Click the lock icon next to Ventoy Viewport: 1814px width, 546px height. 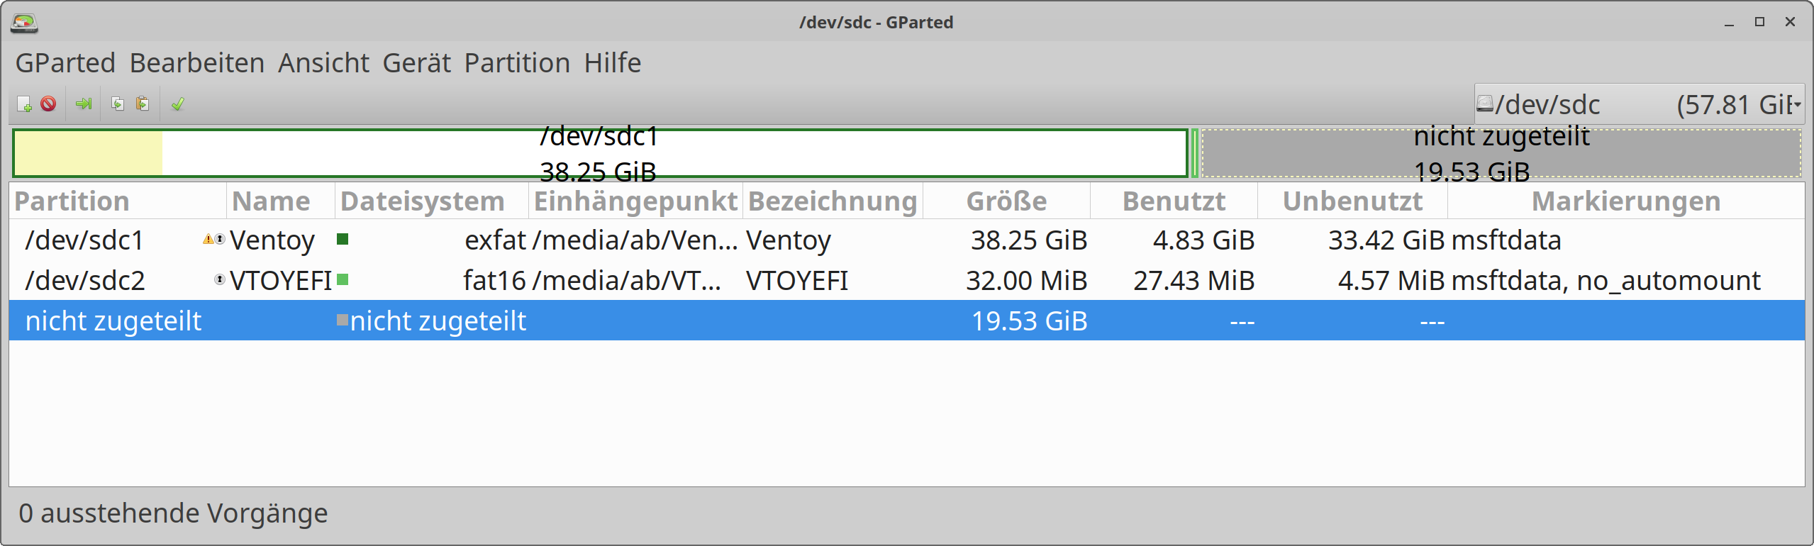point(218,240)
